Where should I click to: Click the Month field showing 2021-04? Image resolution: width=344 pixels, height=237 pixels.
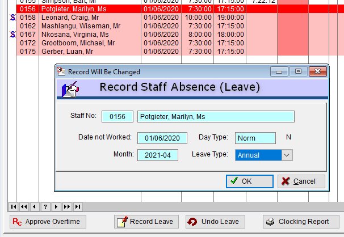(x=157, y=155)
